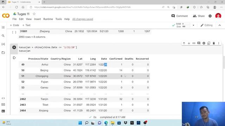Image resolution: width=225 pixels, height=126 pixels.
Task: Open the variables inspector panel
Action: (3, 44)
